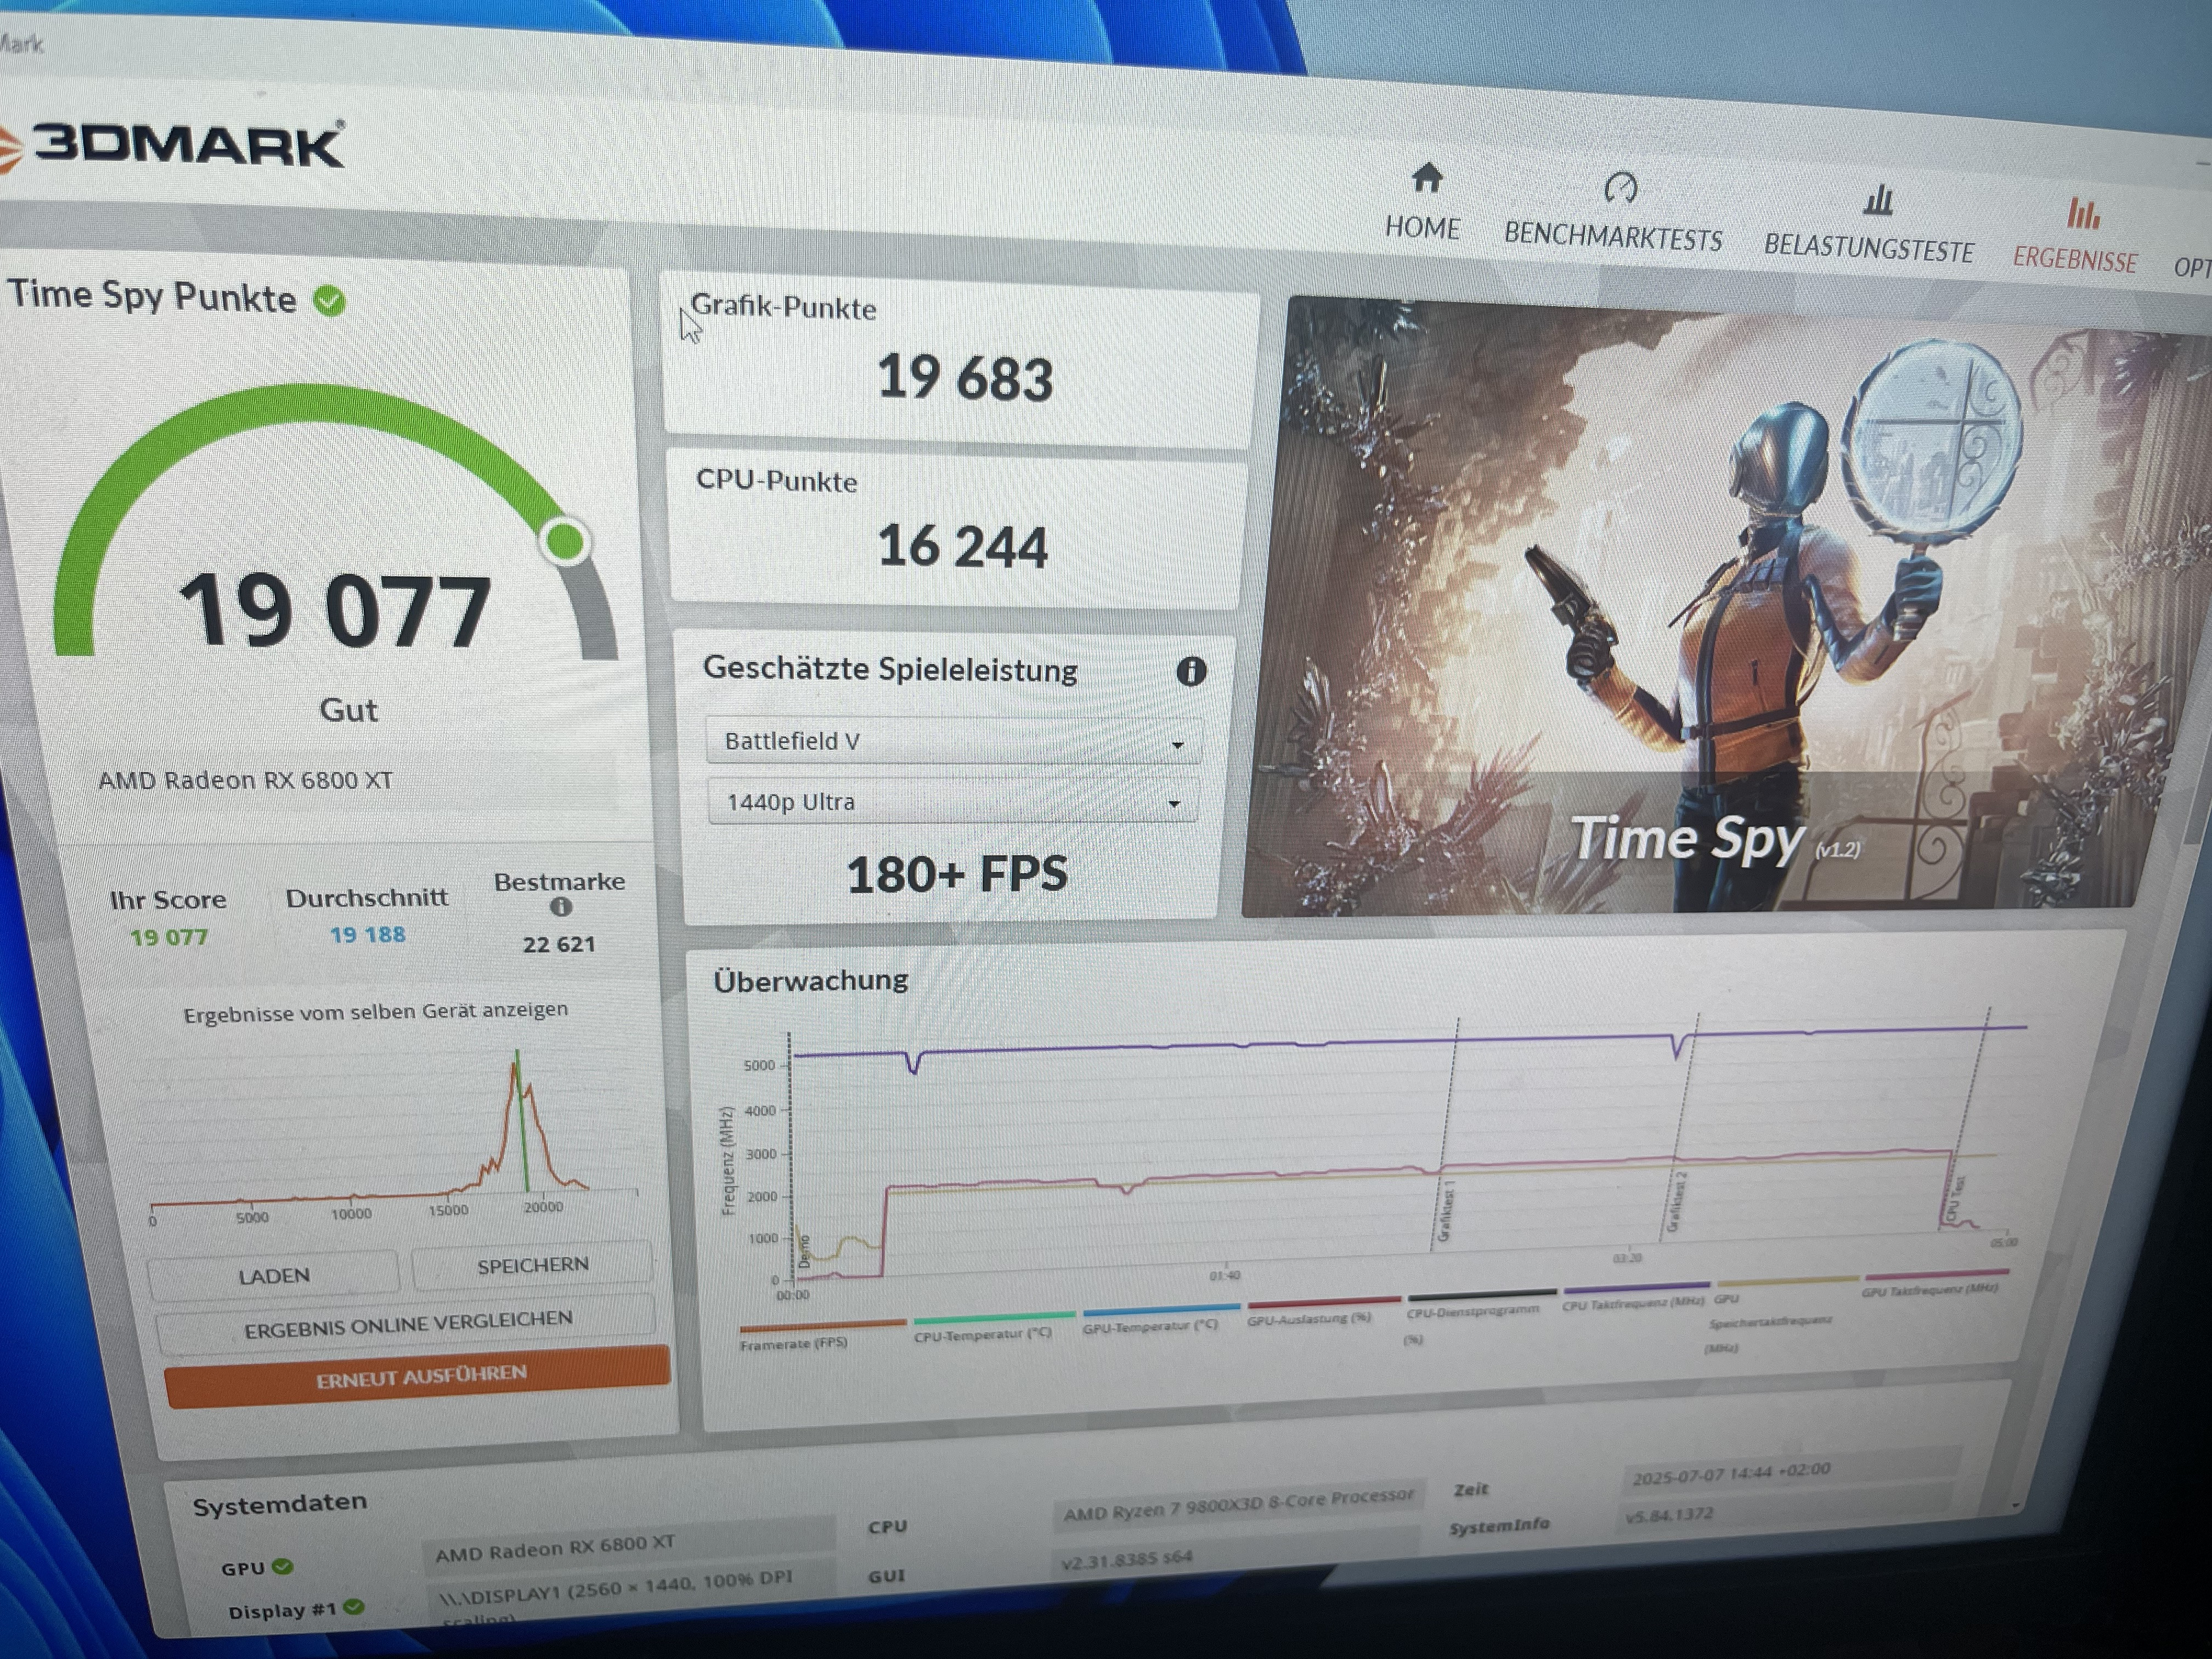Click the info icon next to Geschätzte Spieleleistung
Viewport: 2212px width, 1659px height.
pos(1190,671)
